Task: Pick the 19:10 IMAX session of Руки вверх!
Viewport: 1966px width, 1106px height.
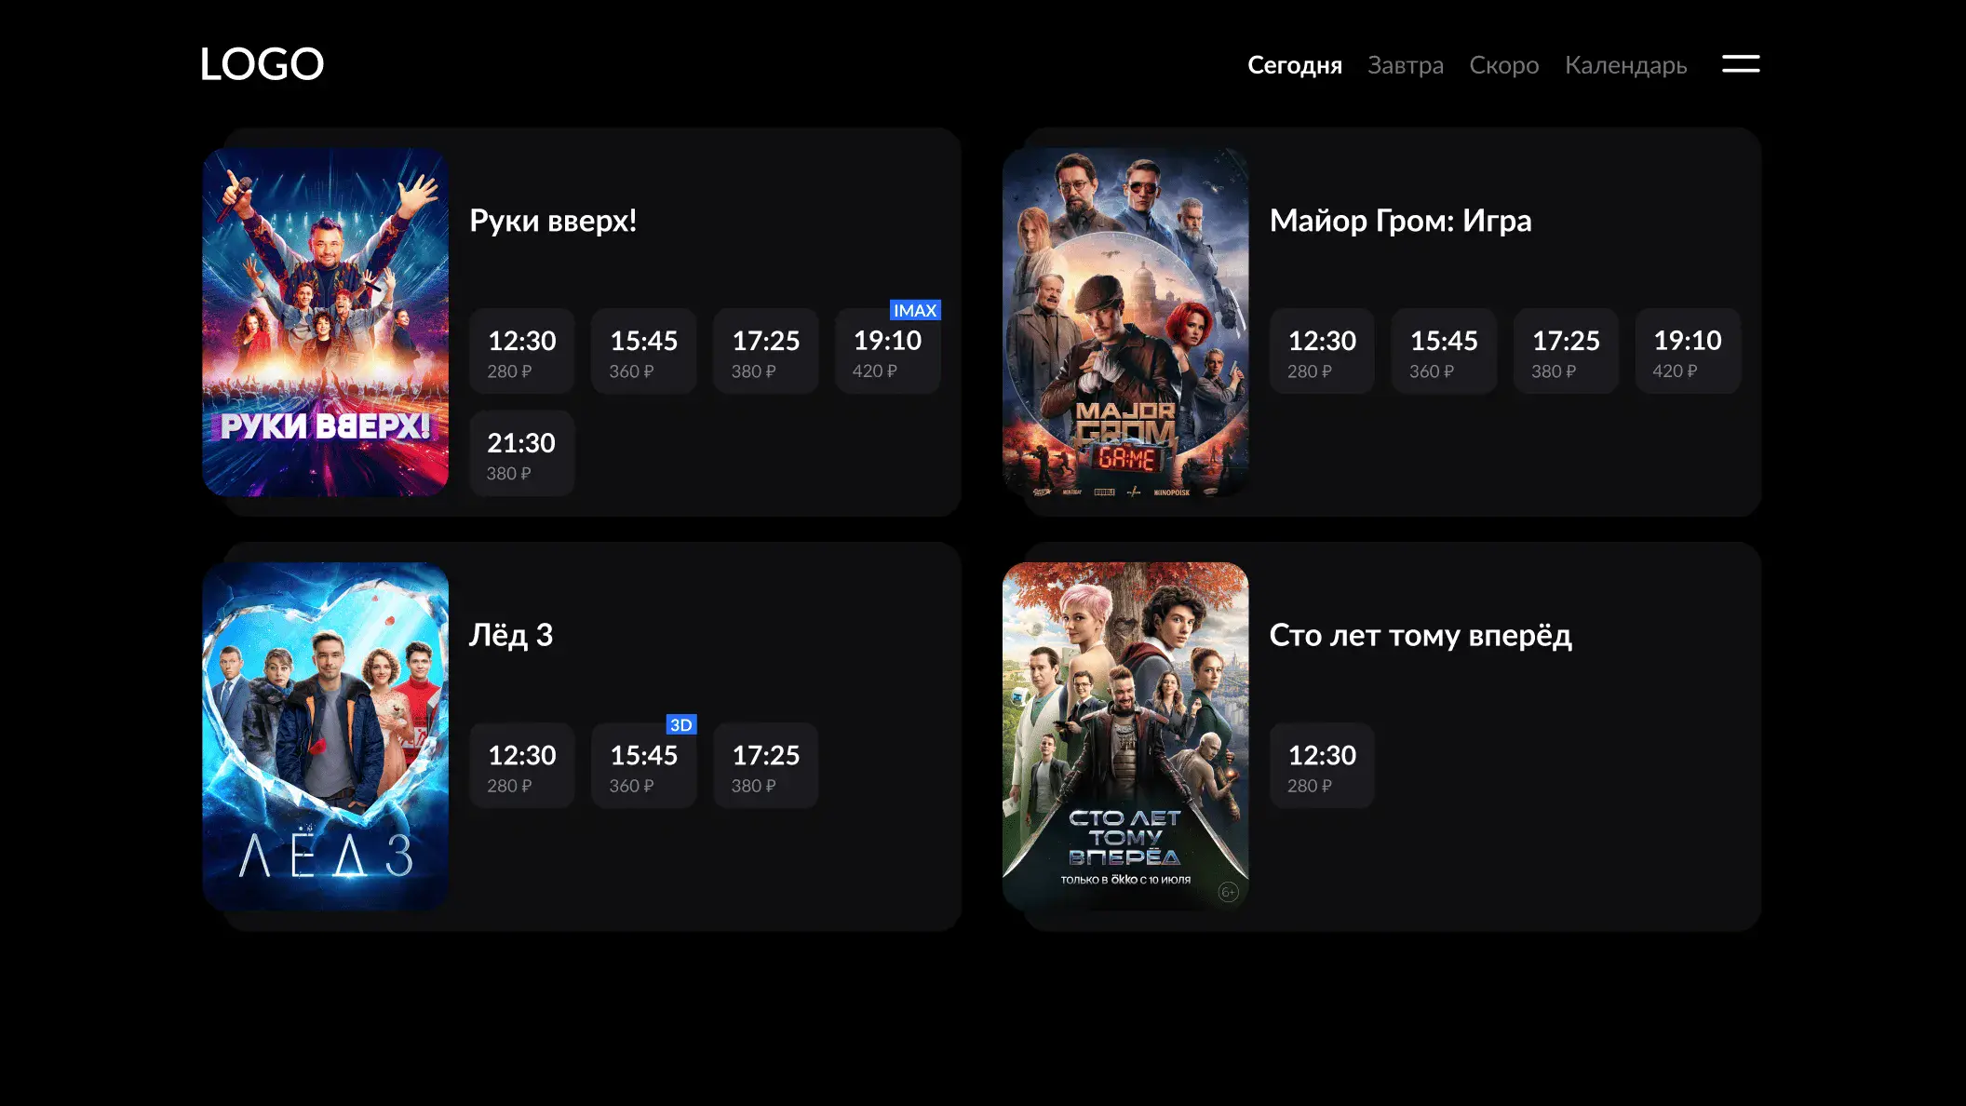Action: 888,351
